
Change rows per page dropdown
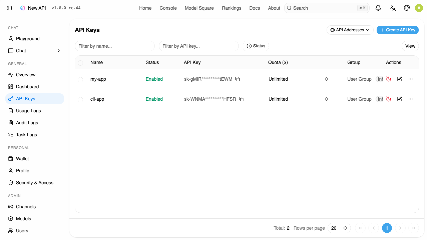tap(339, 228)
